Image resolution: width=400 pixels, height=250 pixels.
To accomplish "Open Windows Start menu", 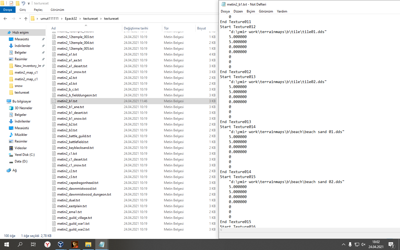I will pyautogui.click(x=7, y=244).
